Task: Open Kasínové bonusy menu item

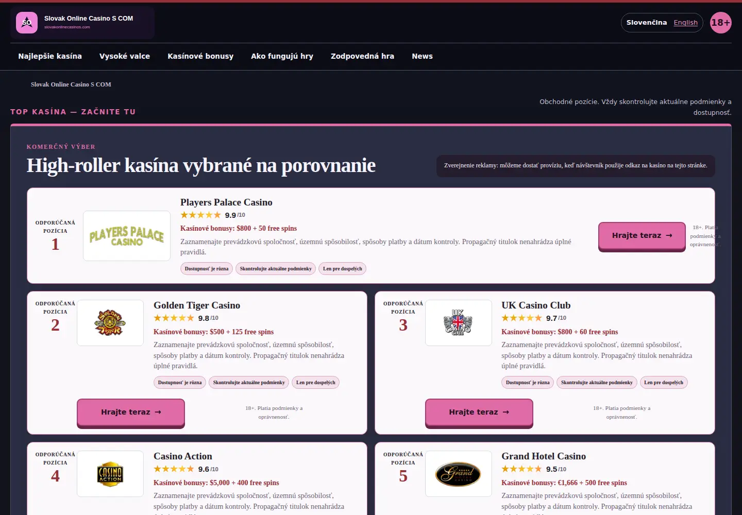Action: click(x=200, y=56)
